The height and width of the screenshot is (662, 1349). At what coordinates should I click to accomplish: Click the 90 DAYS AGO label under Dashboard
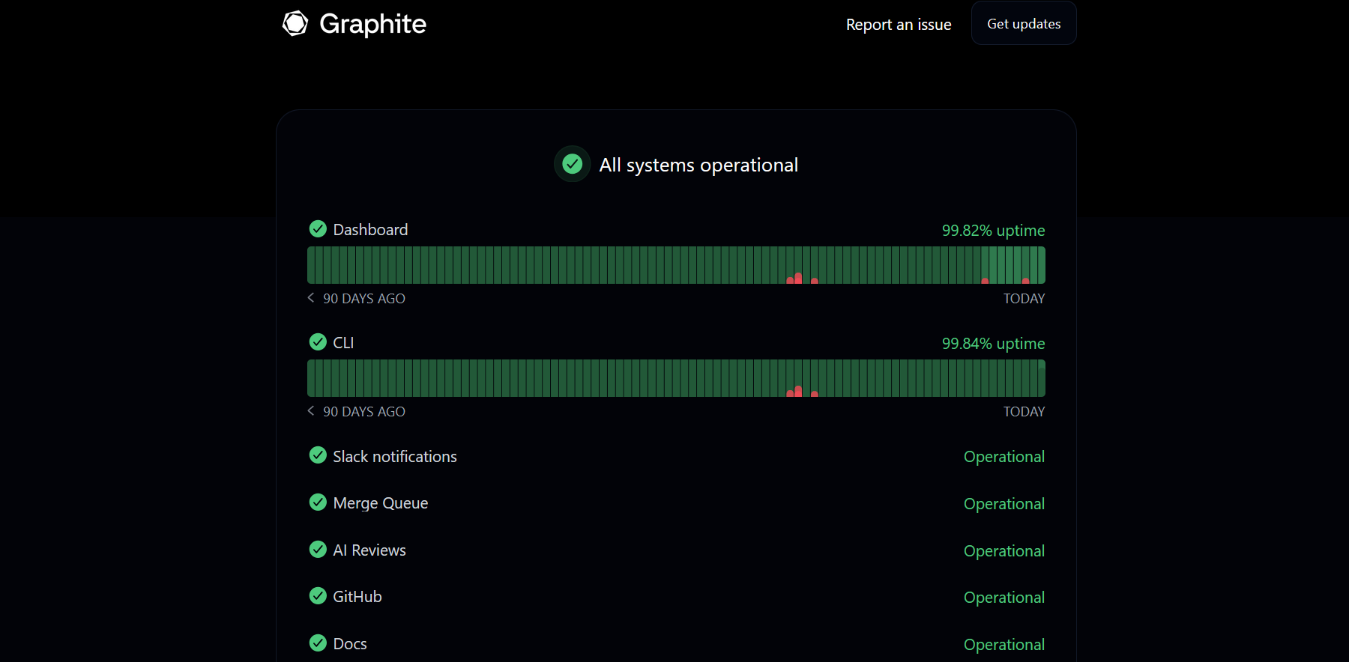click(x=364, y=299)
